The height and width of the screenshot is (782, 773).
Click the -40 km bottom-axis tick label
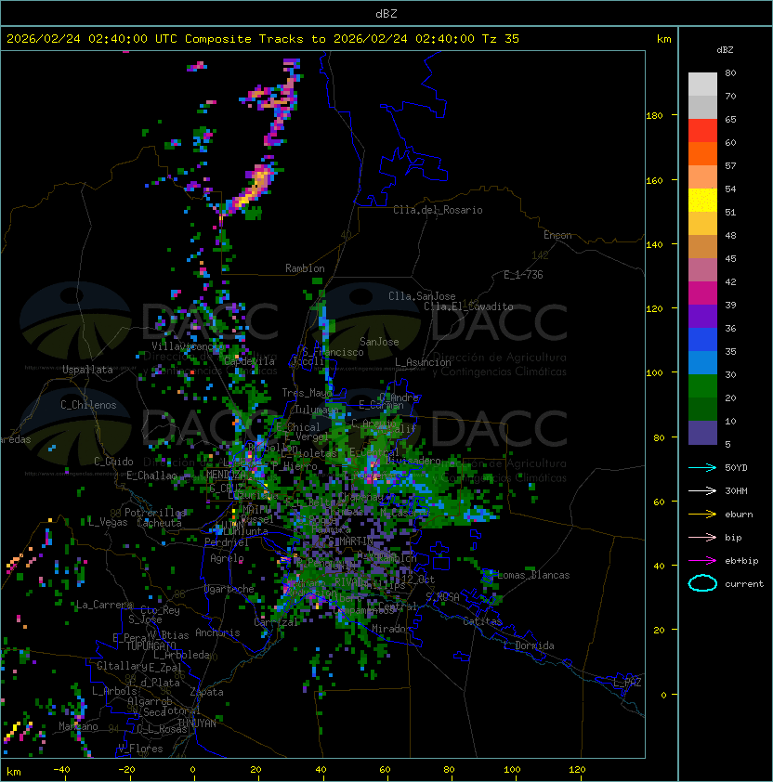pos(61,770)
